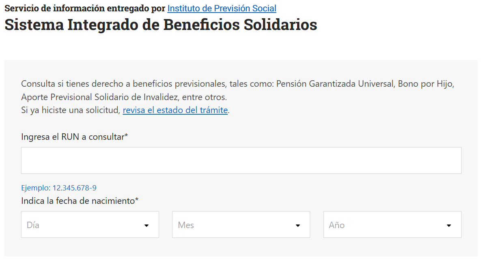483x265 pixels.
Task: Follow the 'revisa el estado del trámite' link
Action: (175, 110)
